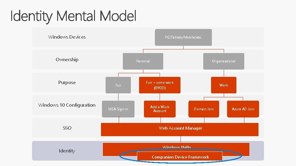Click the gray Fun purpose box
Screen dimensions: 296x166
tap(118, 85)
